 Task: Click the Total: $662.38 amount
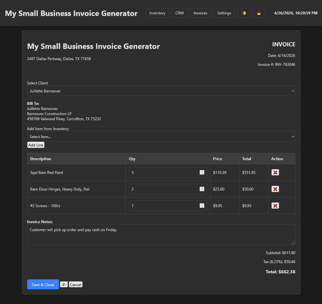point(280,272)
